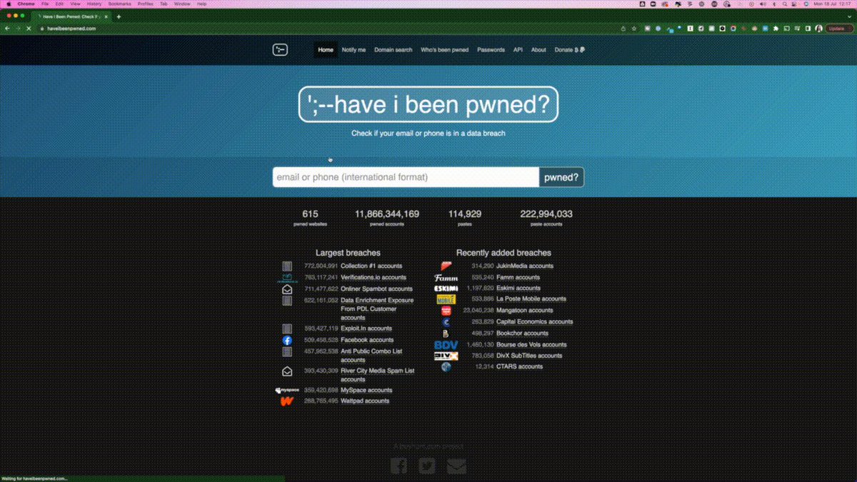The image size is (857, 482).
Task: Click the MySpace logo icon
Action: 286,391
